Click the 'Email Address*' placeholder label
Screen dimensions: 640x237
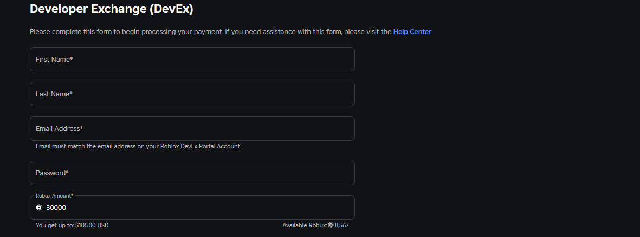[x=59, y=129]
